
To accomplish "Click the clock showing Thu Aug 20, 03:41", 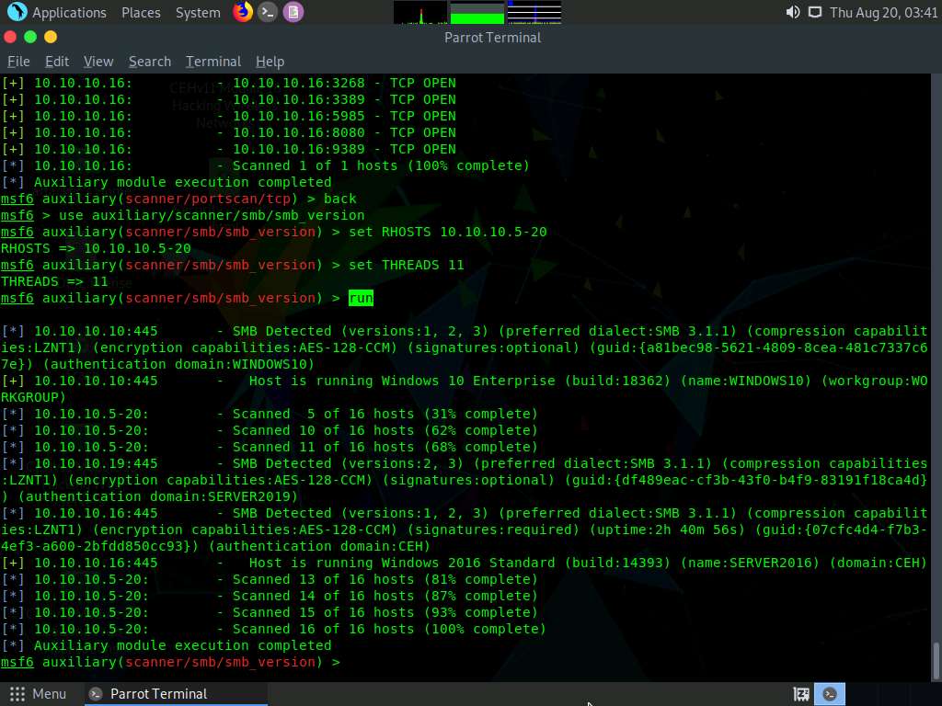I will click(x=883, y=13).
